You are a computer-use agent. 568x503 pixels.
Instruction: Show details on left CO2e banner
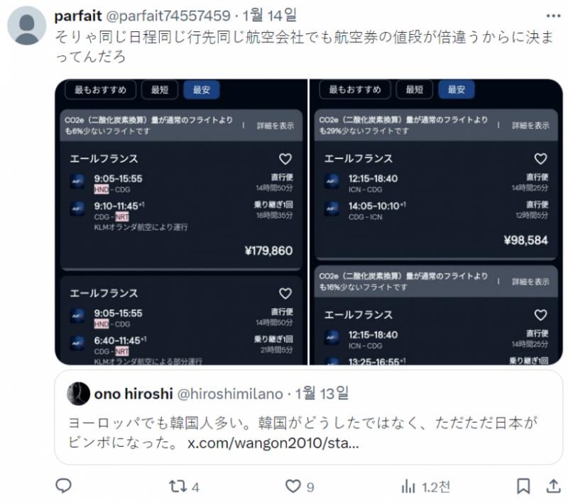(x=275, y=126)
